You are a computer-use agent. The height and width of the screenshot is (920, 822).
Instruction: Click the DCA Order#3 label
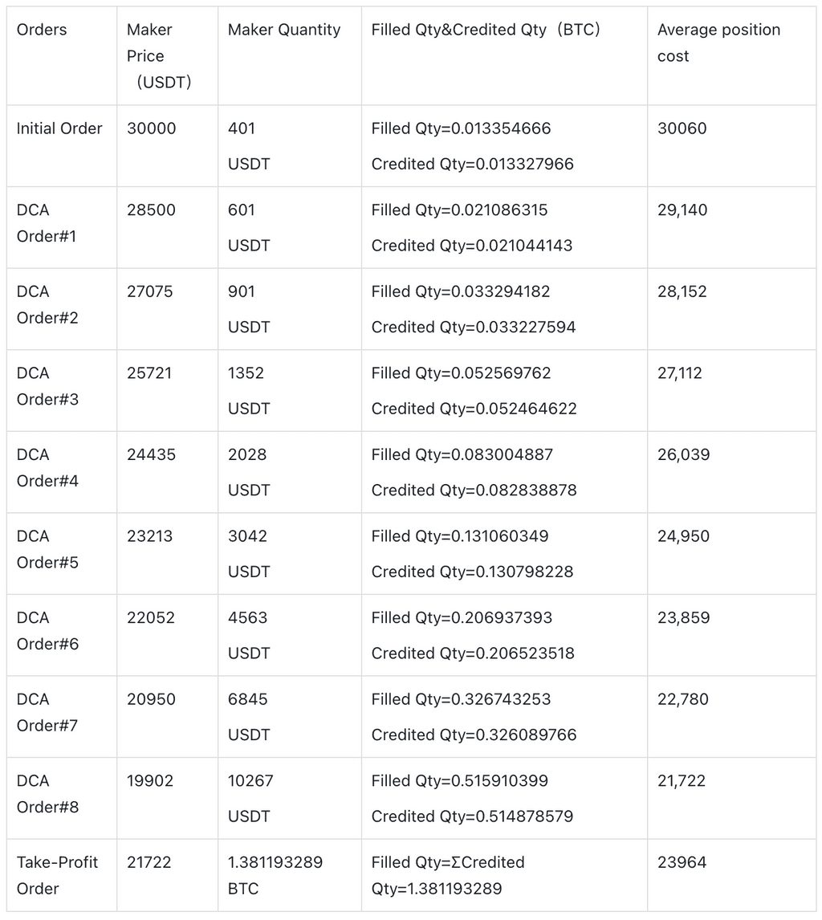[47, 386]
